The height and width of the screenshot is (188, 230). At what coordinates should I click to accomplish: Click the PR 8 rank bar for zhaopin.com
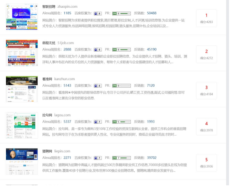[x=122, y=13]
